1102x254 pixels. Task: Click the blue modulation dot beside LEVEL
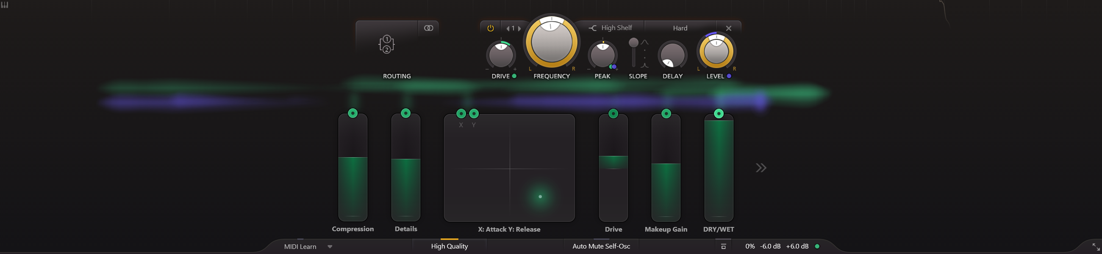tap(729, 76)
